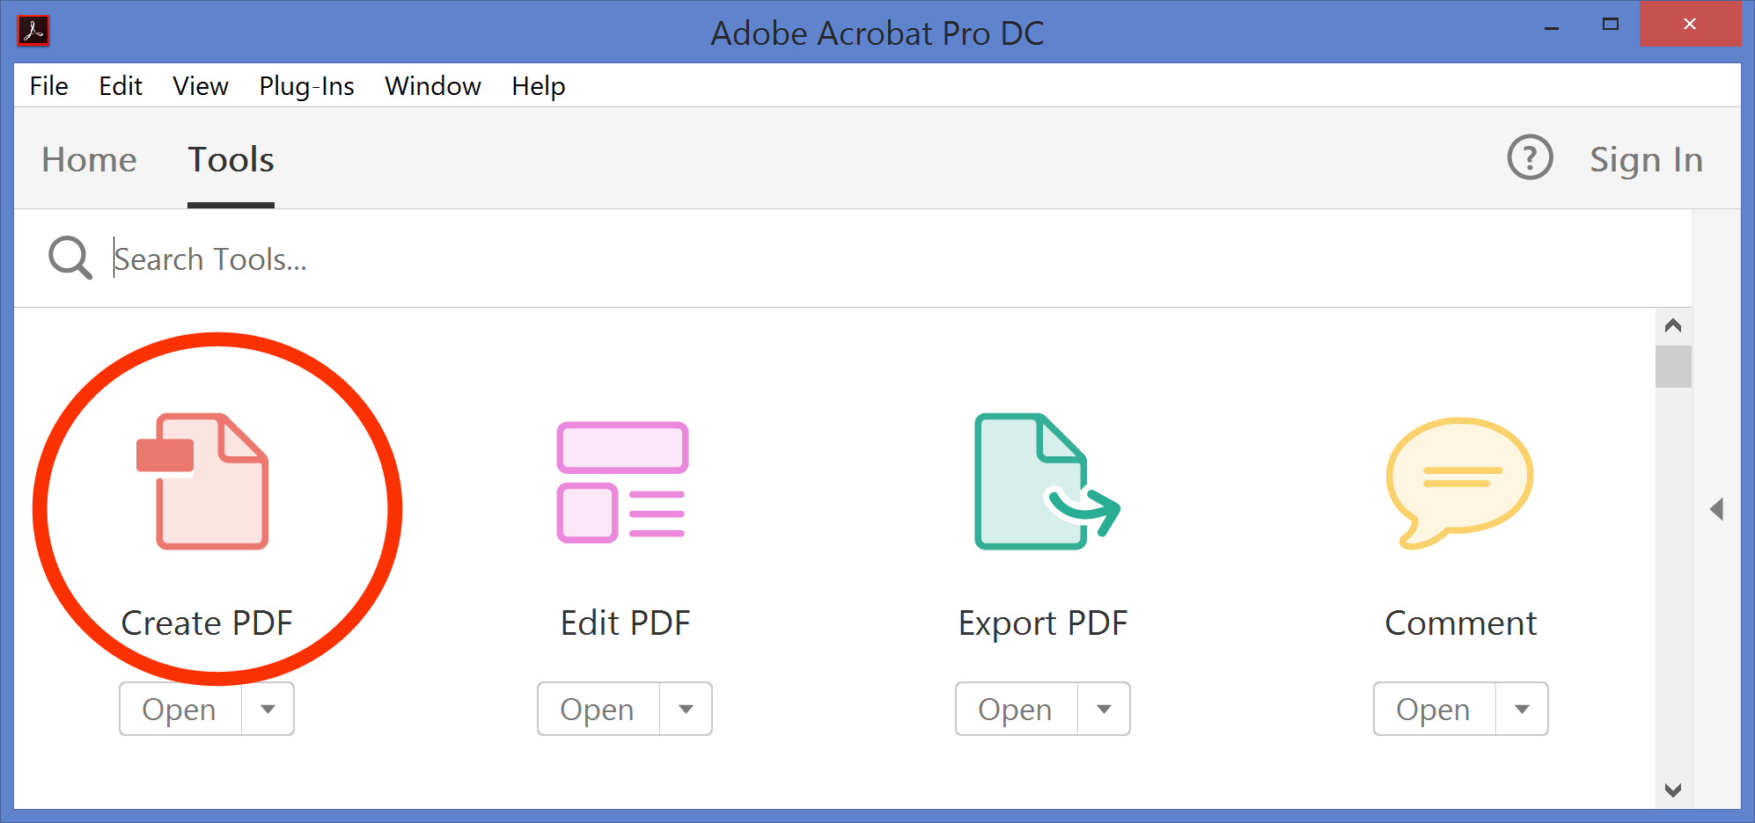Open the Plug-Ins menu

tap(306, 85)
